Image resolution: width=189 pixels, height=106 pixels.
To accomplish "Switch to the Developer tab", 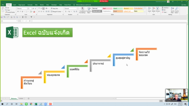I will coord(54,5).
